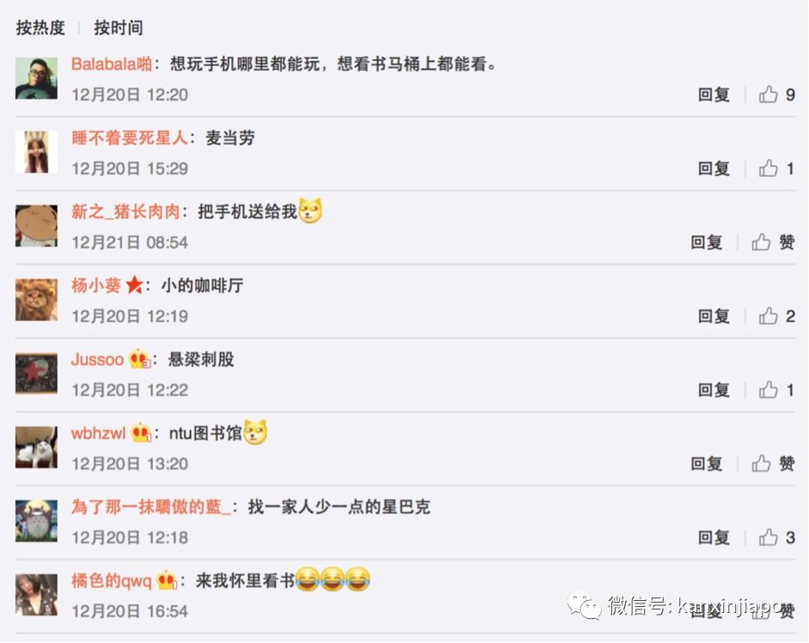Open 橘色的qwq username link
The height and width of the screenshot is (643, 809).
click(x=112, y=580)
